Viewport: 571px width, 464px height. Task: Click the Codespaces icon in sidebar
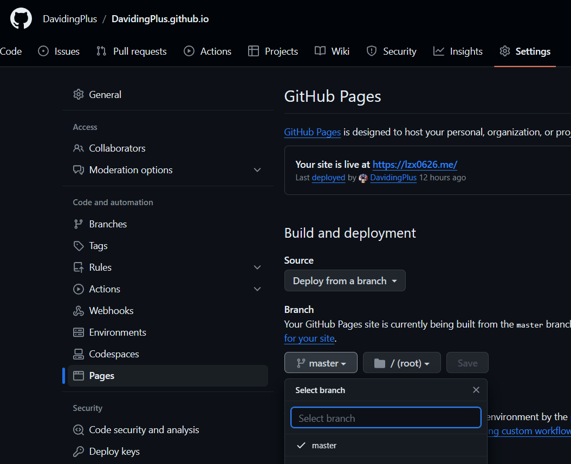(79, 354)
